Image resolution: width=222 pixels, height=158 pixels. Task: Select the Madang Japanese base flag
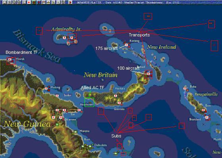point(46,89)
